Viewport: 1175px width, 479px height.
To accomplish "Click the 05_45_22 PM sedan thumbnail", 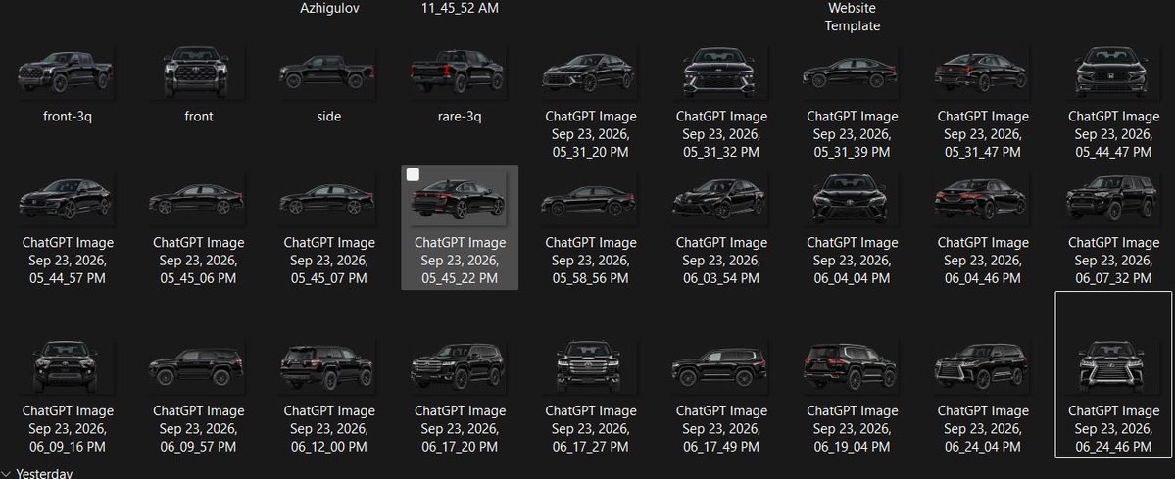I will pos(460,199).
